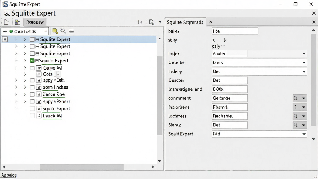Open the Ingex dropdown showing Anatex
The width and height of the screenshot is (318, 179).
pyautogui.click(x=304, y=54)
